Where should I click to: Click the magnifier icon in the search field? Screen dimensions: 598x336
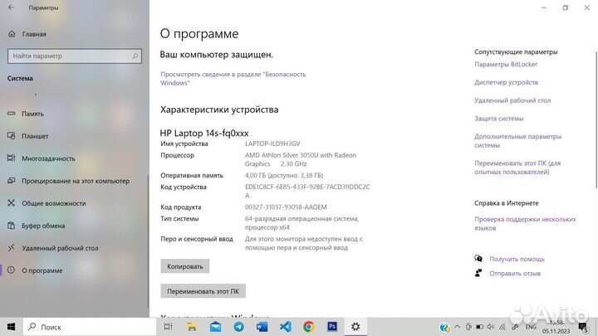pos(135,56)
